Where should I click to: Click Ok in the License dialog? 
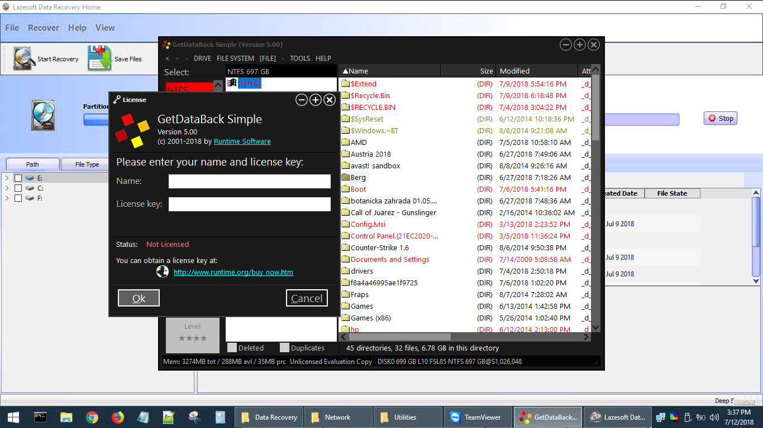click(139, 298)
